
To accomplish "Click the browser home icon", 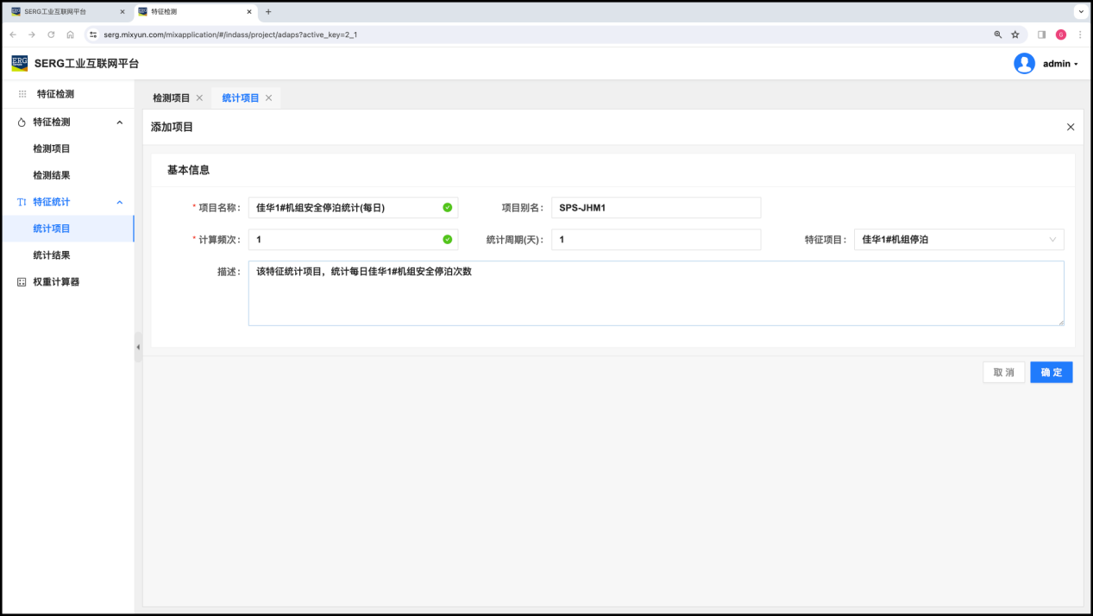I will 70,35.
